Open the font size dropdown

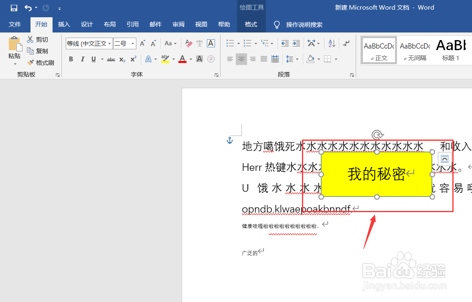[132, 43]
